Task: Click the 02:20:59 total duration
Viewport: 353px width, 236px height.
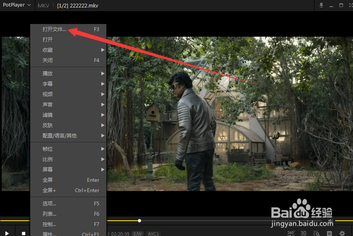Action: (120, 234)
